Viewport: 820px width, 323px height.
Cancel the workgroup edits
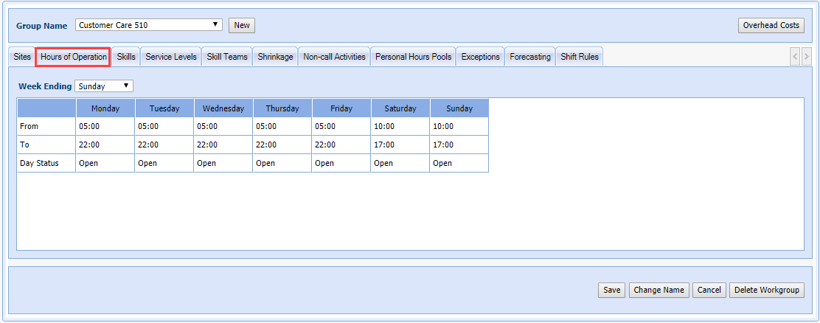click(709, 290)
